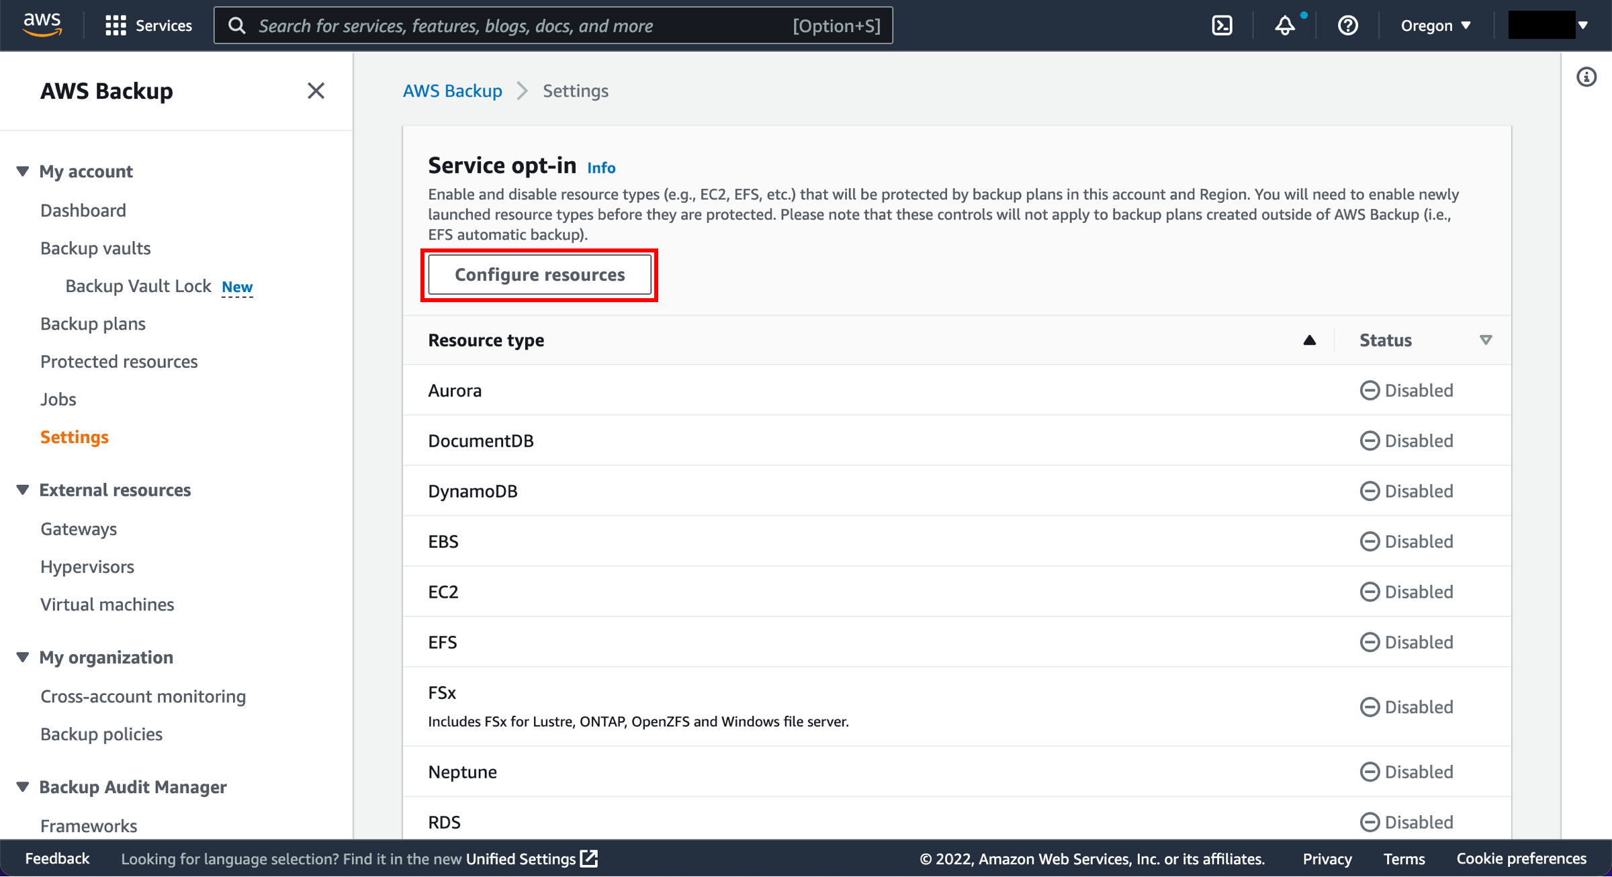This screenshot has height=877, width=1612.
Task: Open Cross-account monitoring page
Action: 143,696
